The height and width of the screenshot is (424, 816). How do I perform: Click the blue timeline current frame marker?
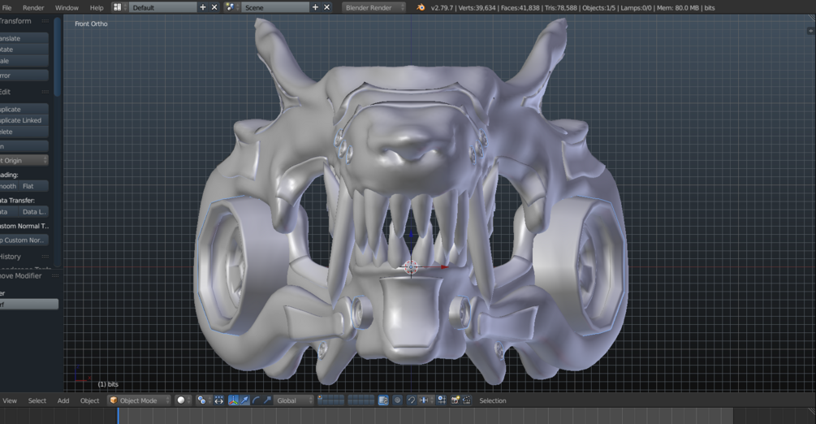point(118,416)
